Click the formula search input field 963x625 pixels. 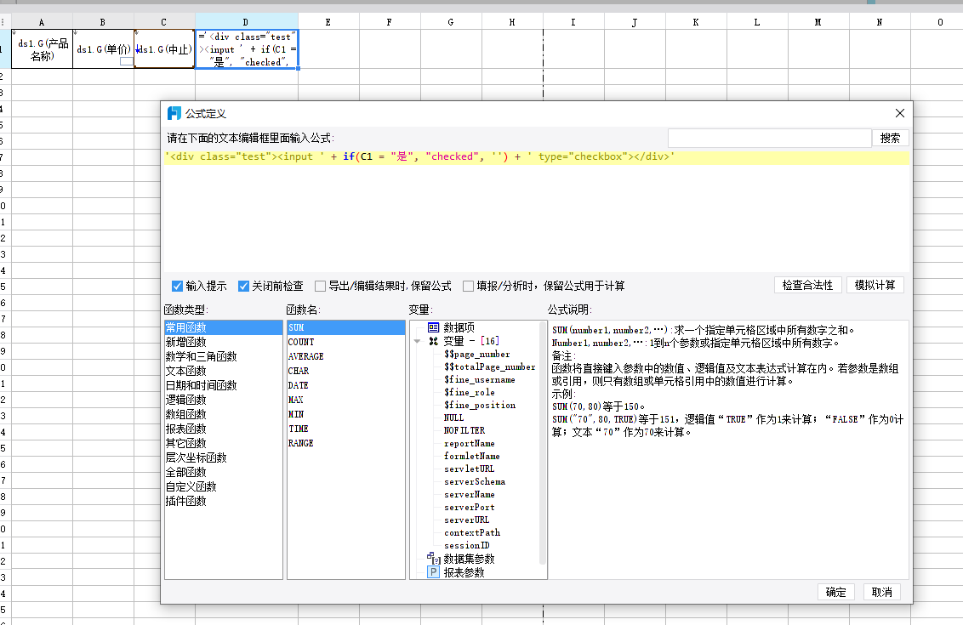coord(770,138)
